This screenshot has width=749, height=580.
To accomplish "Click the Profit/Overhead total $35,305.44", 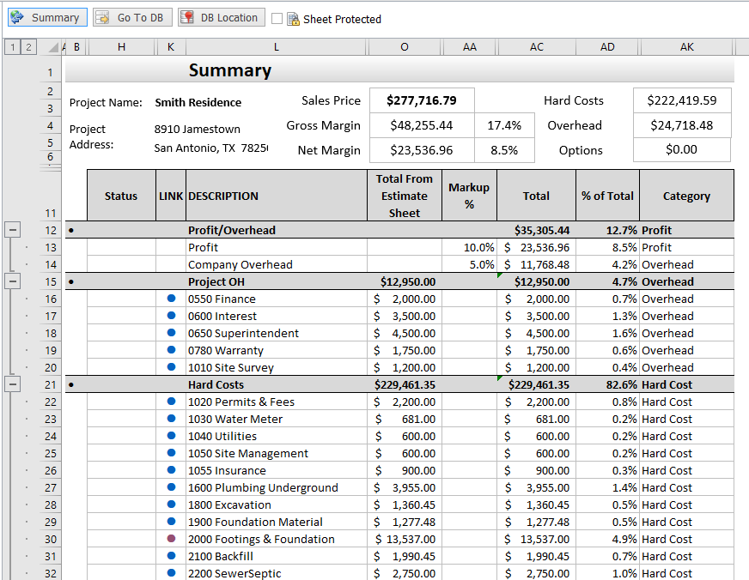I will (x=537, y=230).
